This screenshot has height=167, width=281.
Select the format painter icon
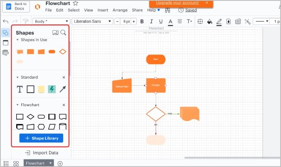click(x=26, y=21)
